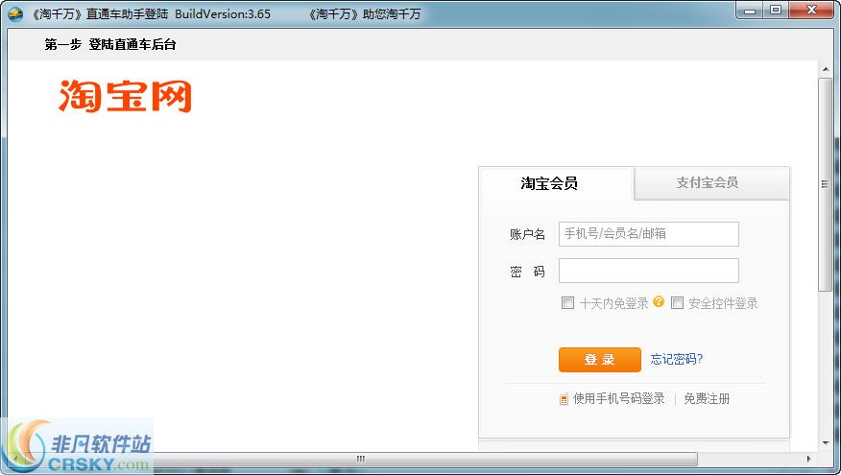Open the 忘记密码? link

[676, 359]
